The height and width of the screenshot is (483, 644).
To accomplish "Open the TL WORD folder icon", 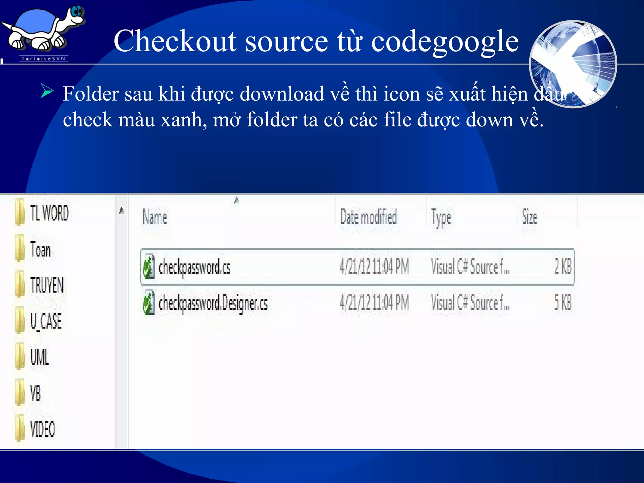I will coord(20,212).
